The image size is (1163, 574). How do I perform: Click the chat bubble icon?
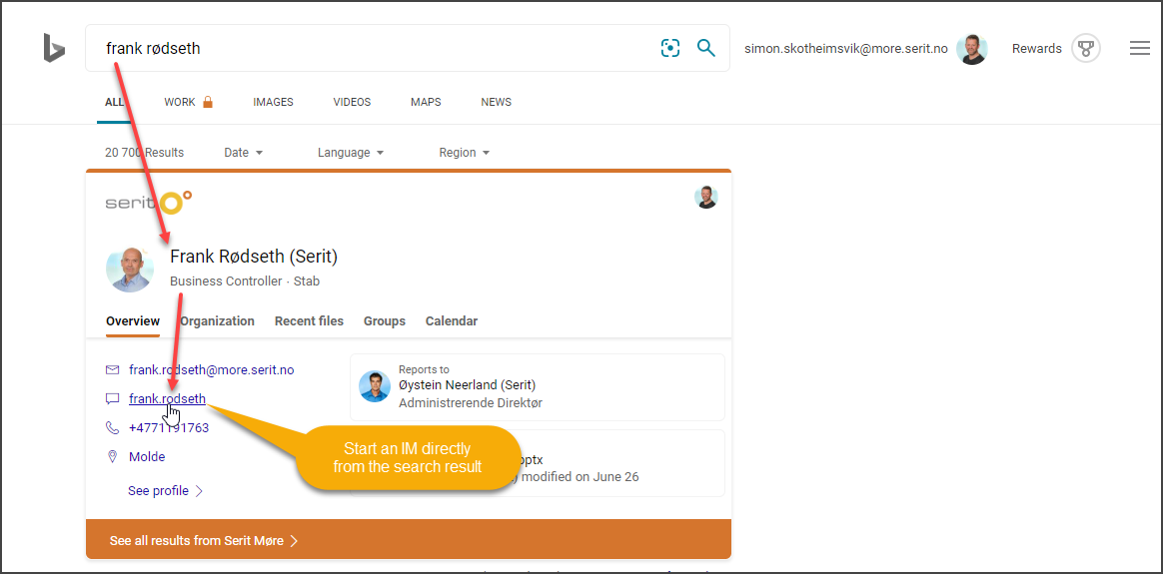113,398
